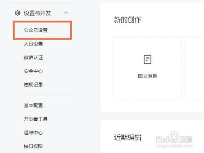Go to 微信认证 page

(33, 58)
